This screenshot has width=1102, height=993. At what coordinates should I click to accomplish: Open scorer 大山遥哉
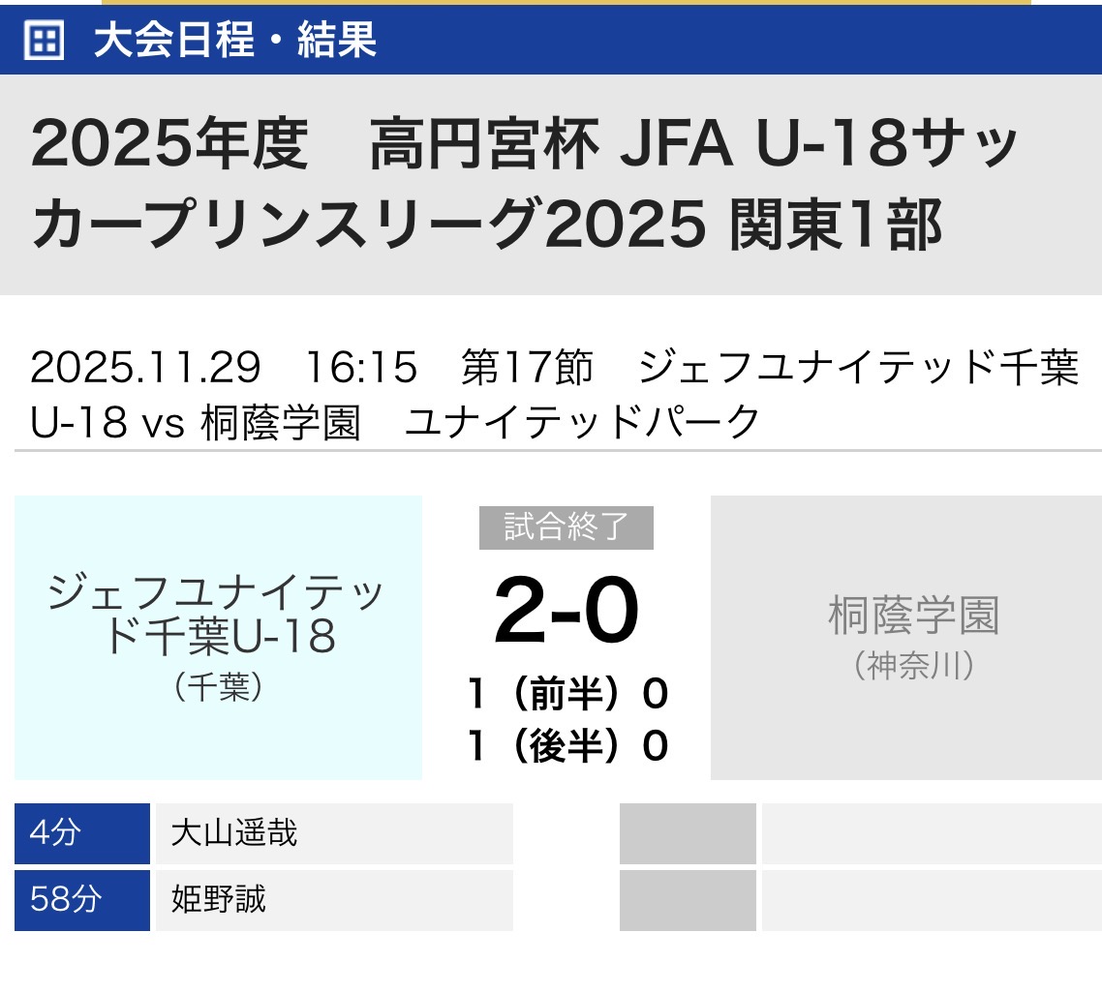(333, 833)
